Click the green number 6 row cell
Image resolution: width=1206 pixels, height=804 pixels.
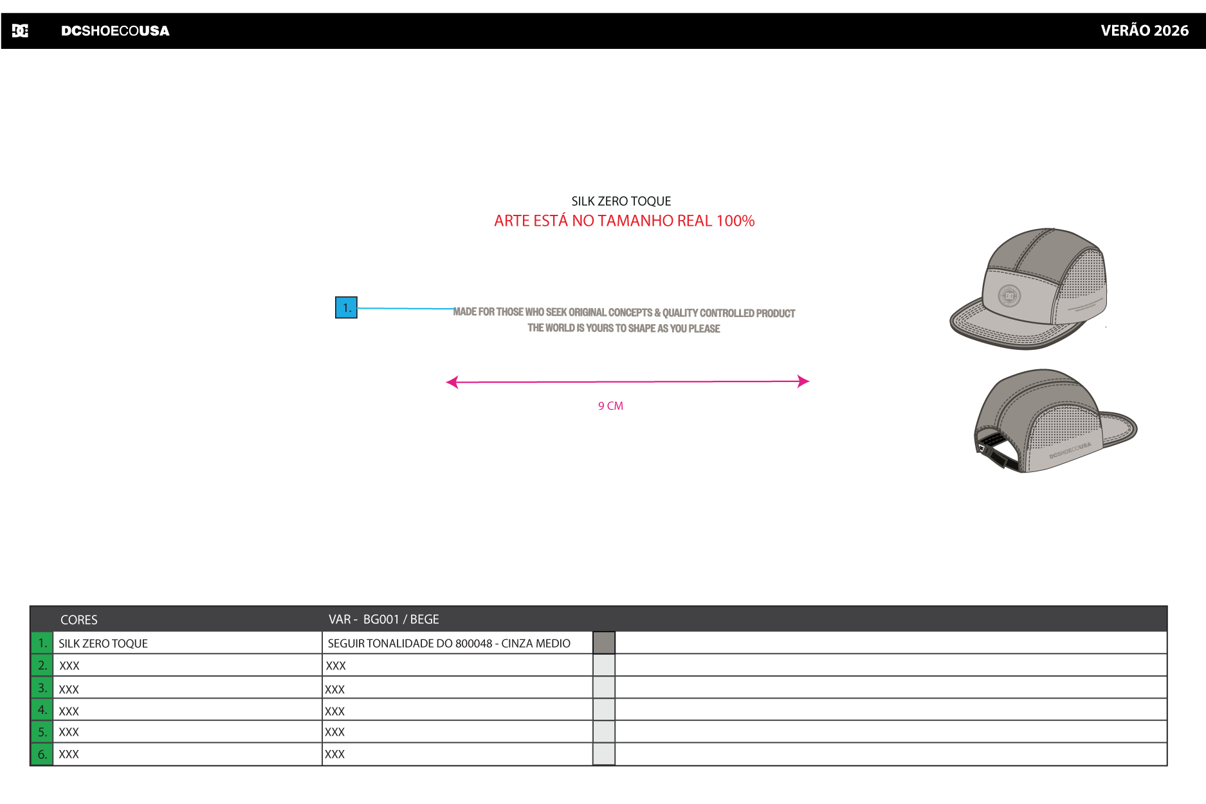point(42,754)
